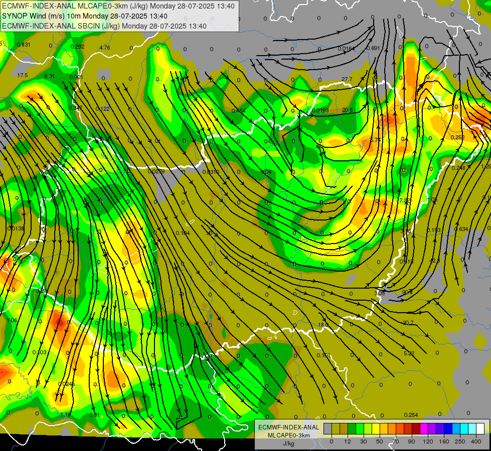
Task: Click the pure blue legend swatch
Action: click(x=448, y=428)
